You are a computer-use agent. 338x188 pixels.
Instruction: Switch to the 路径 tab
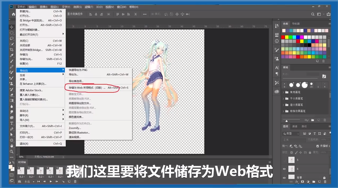304,127
